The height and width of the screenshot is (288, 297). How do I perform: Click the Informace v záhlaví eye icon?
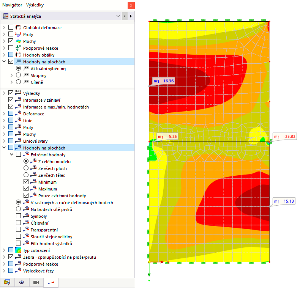(x=18, y=100)
